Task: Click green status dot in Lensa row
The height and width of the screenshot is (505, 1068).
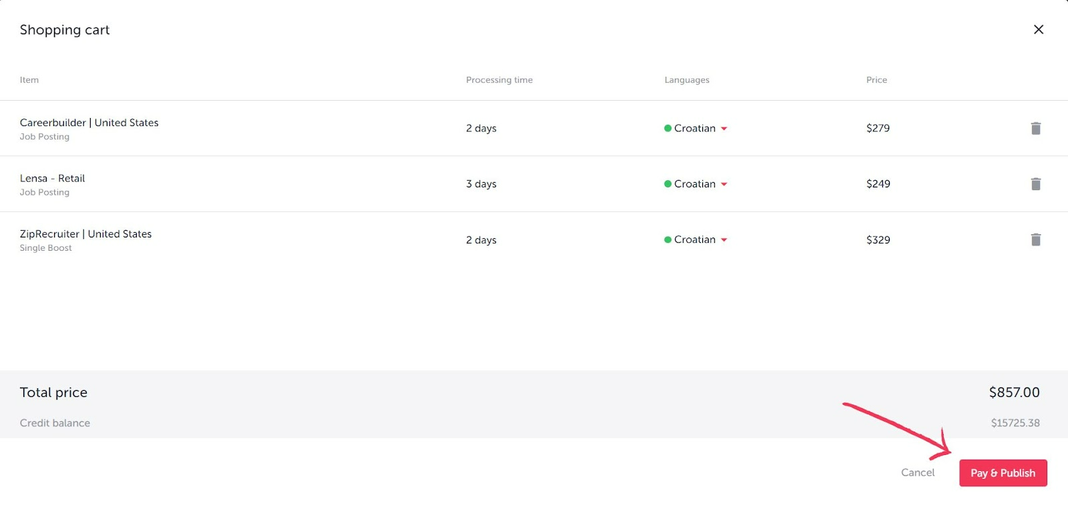Action: pyautogui.click(x=667, y=184)
